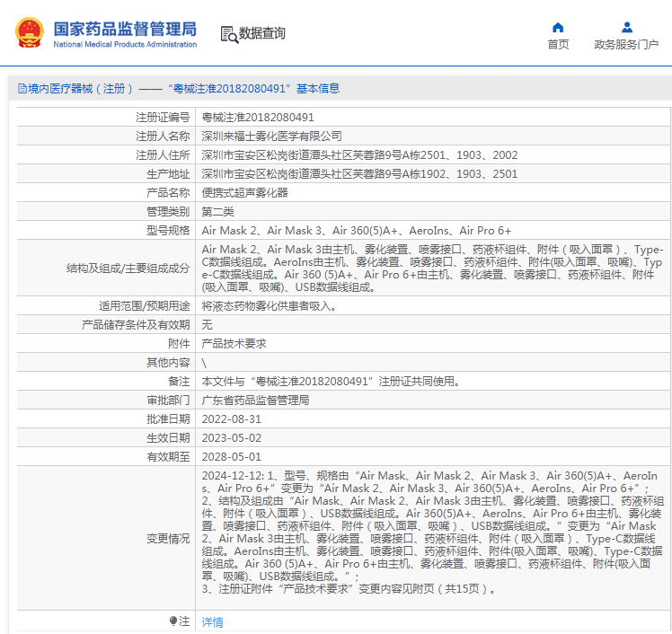
Task: Select 产品技术要求 value
Action: (234, 344)
